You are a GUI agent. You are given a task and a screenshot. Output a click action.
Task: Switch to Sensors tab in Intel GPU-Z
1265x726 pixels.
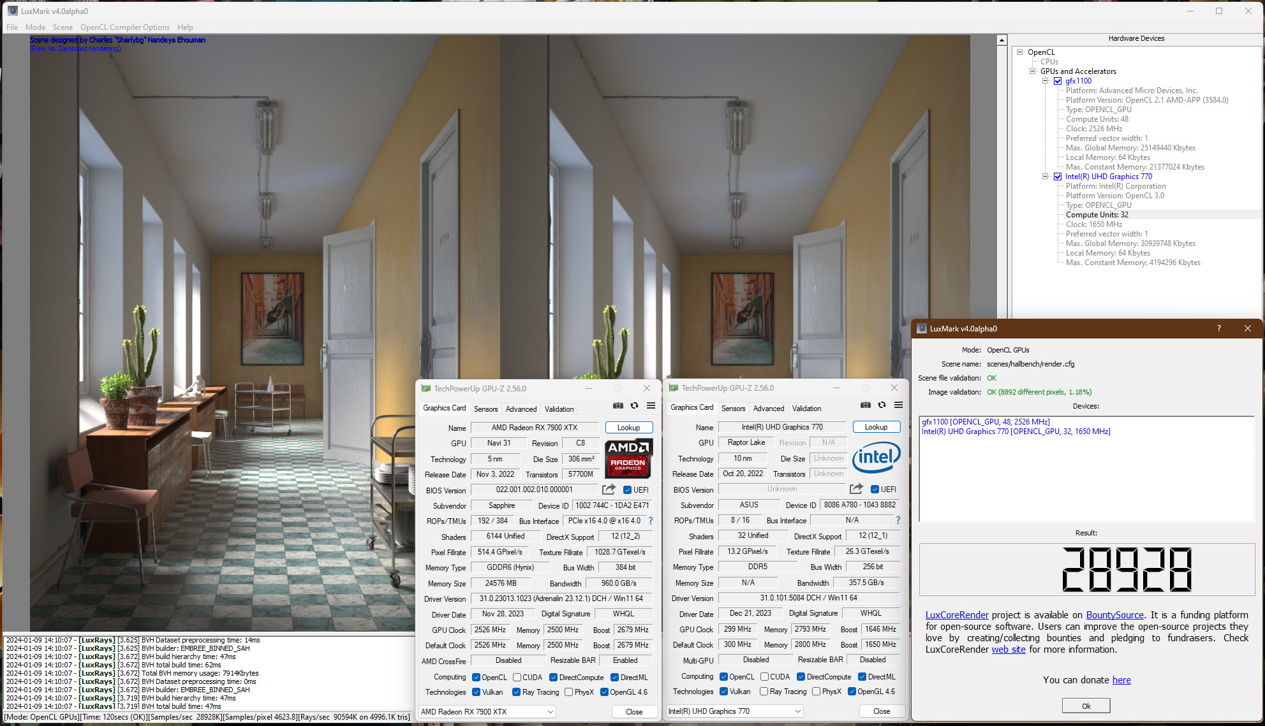pos(733,408)
